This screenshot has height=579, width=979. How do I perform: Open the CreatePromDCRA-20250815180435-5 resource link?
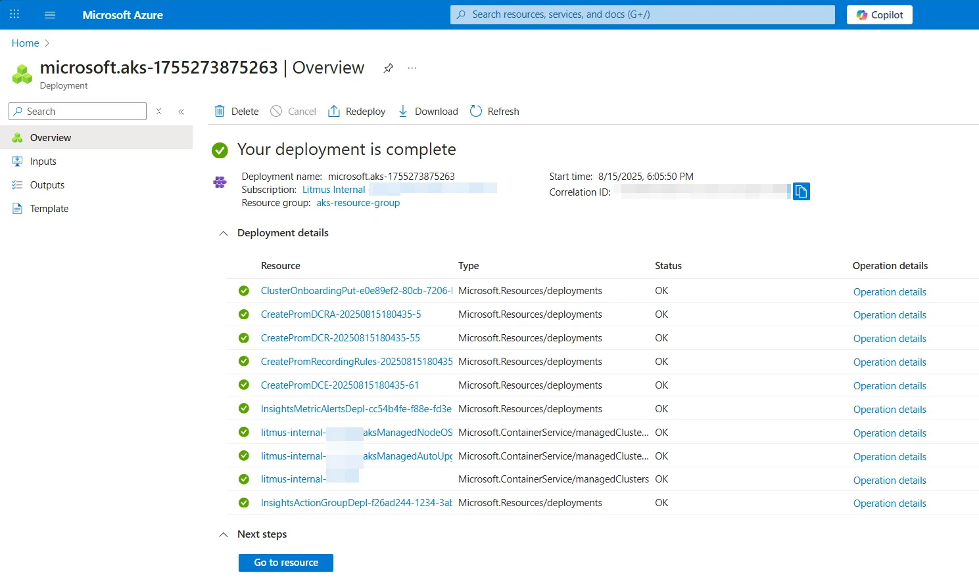(x=341, y=314)
